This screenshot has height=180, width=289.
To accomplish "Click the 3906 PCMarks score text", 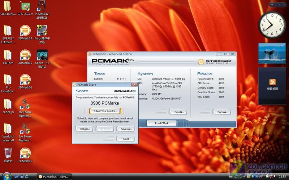I will coord(104,103).
